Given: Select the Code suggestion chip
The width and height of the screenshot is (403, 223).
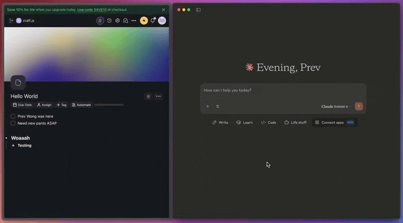Looking at the screenshot, I should 269,122.
